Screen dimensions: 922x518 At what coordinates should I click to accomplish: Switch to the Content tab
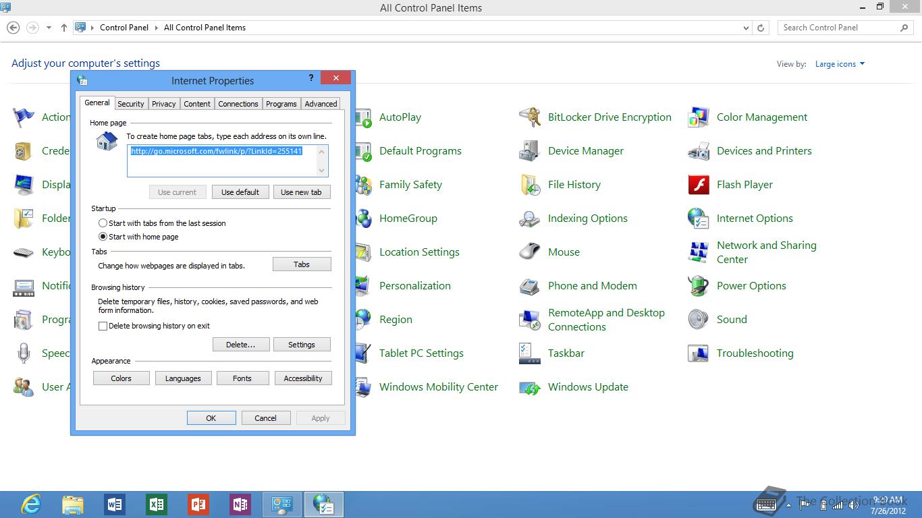[197, 104]
